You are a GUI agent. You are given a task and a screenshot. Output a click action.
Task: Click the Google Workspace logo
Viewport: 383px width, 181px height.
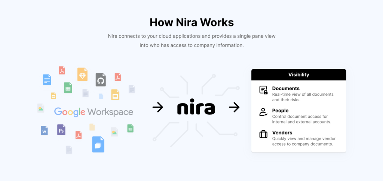(94, 112)
